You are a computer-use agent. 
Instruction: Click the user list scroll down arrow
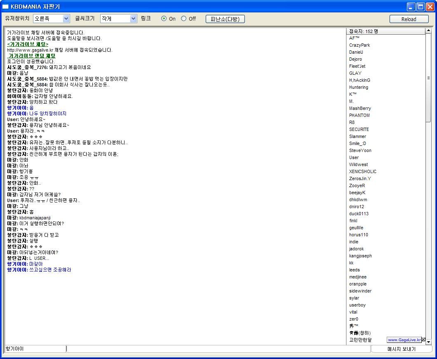click(428, 342)
